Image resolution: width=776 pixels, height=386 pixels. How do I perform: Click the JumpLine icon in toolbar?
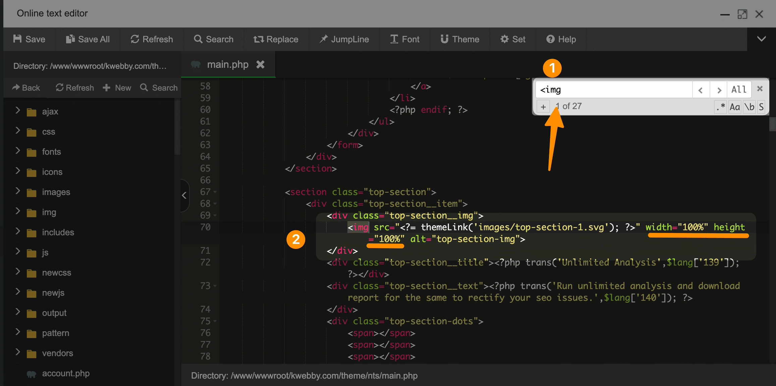tap(344, 39)
